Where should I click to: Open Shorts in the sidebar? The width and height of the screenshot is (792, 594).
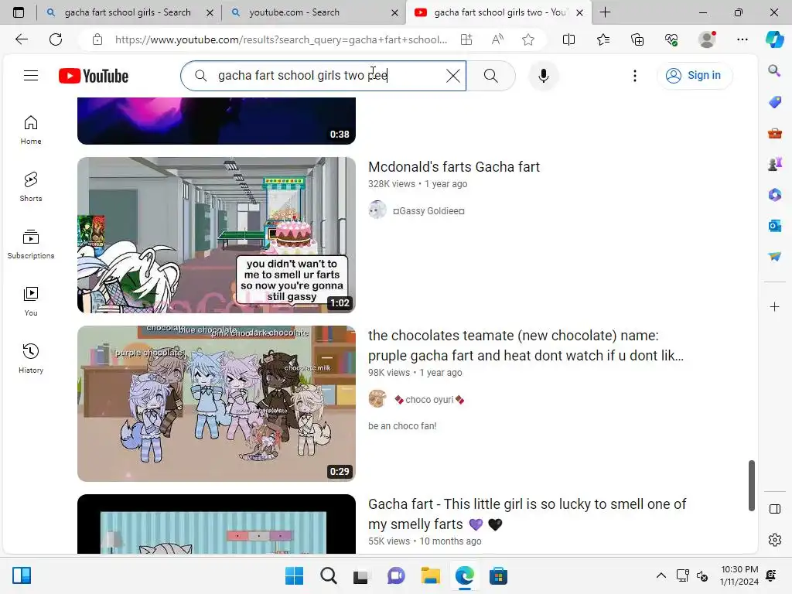pyautogui.click(x=31, y=187)
